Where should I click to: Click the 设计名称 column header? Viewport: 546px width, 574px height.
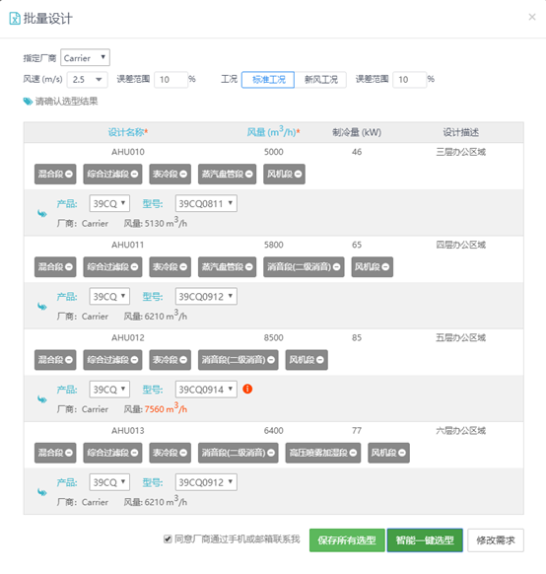point(128,132)
